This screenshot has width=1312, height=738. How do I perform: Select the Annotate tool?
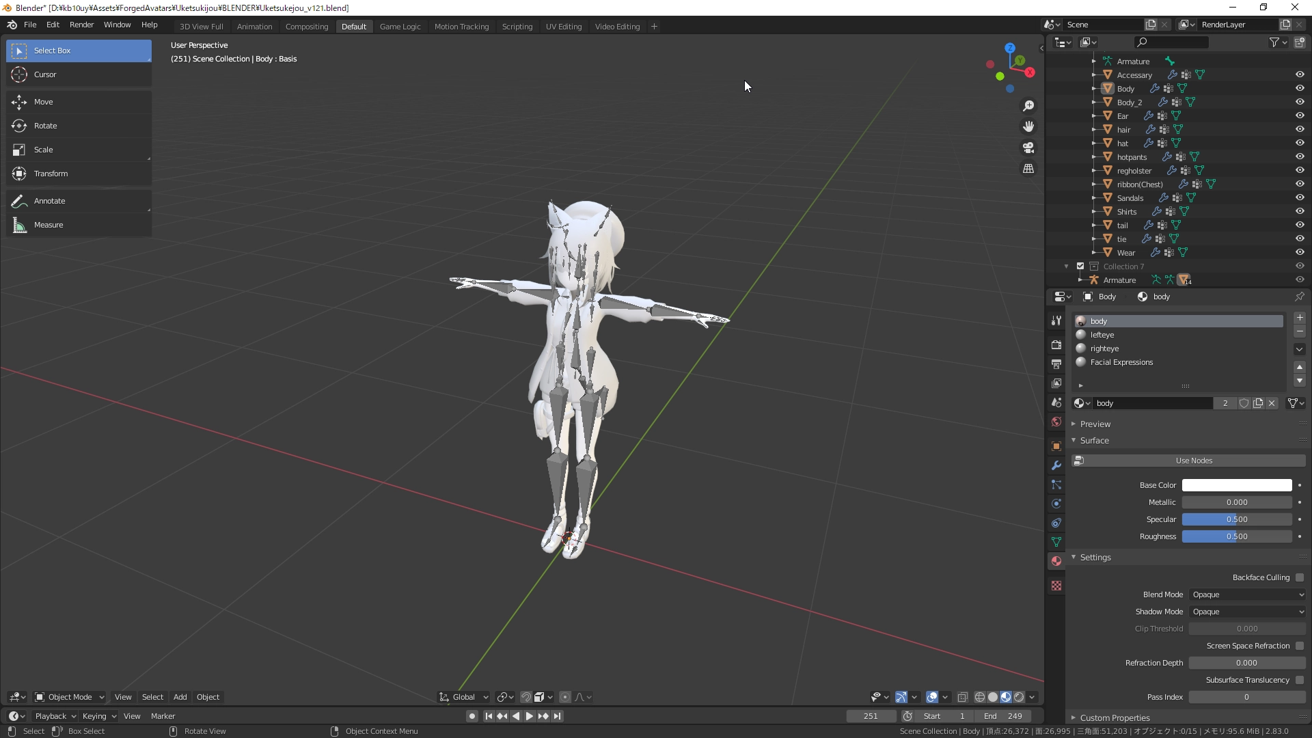click(x=49, y=201)
